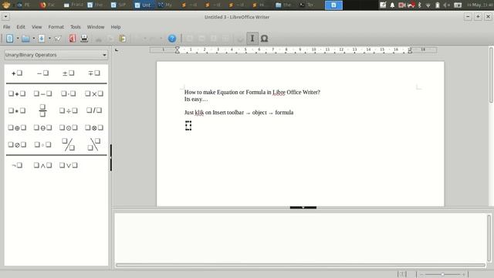
Task: Insert the wide backslash template
Action: [94, 144]
